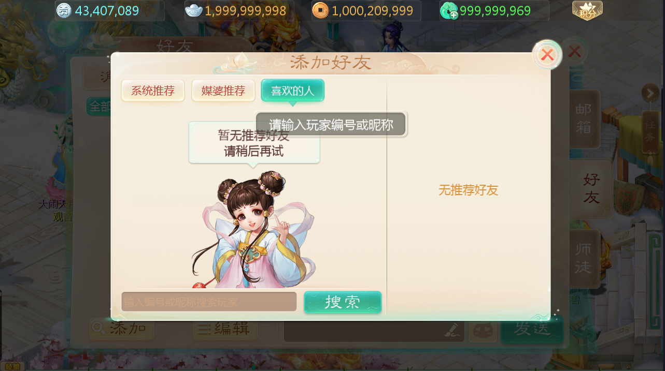This screenshot has height=371, width=665.
Task: Click the silver ingot currency icon
Action: 194,10
